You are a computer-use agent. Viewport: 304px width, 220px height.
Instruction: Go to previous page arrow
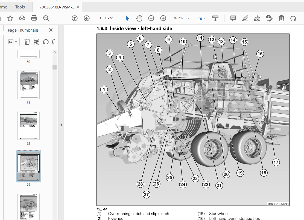pos(75,18)
